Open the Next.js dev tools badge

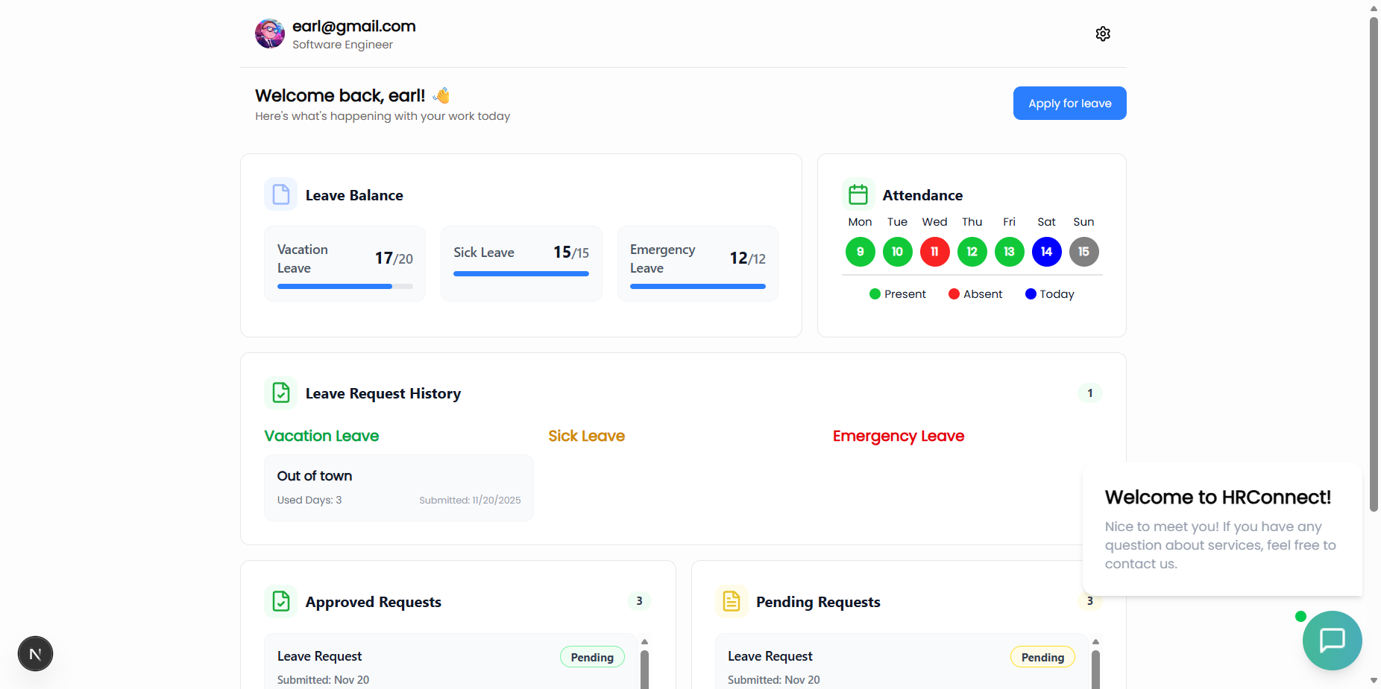(35, 654)
